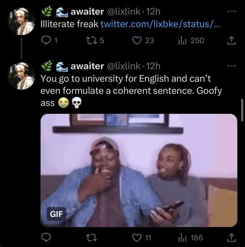View analytics showing 250 views
Screen dimensions: 245x247
(x=191, y=41)
